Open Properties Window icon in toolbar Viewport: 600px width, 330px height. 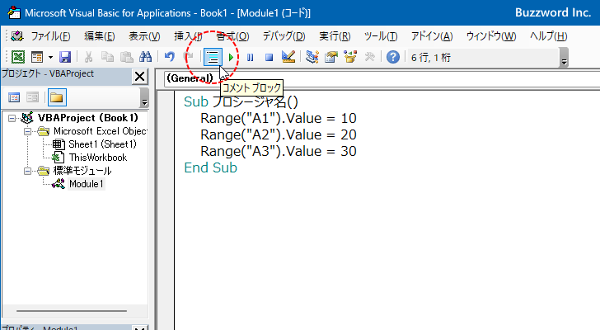pos(331,57)
